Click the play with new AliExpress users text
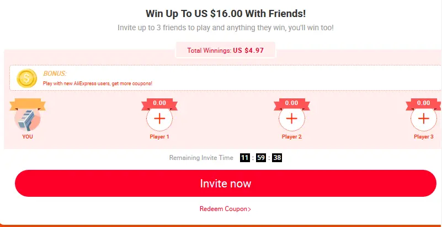Viewport: 442px width, 227px height. (98, 84)
